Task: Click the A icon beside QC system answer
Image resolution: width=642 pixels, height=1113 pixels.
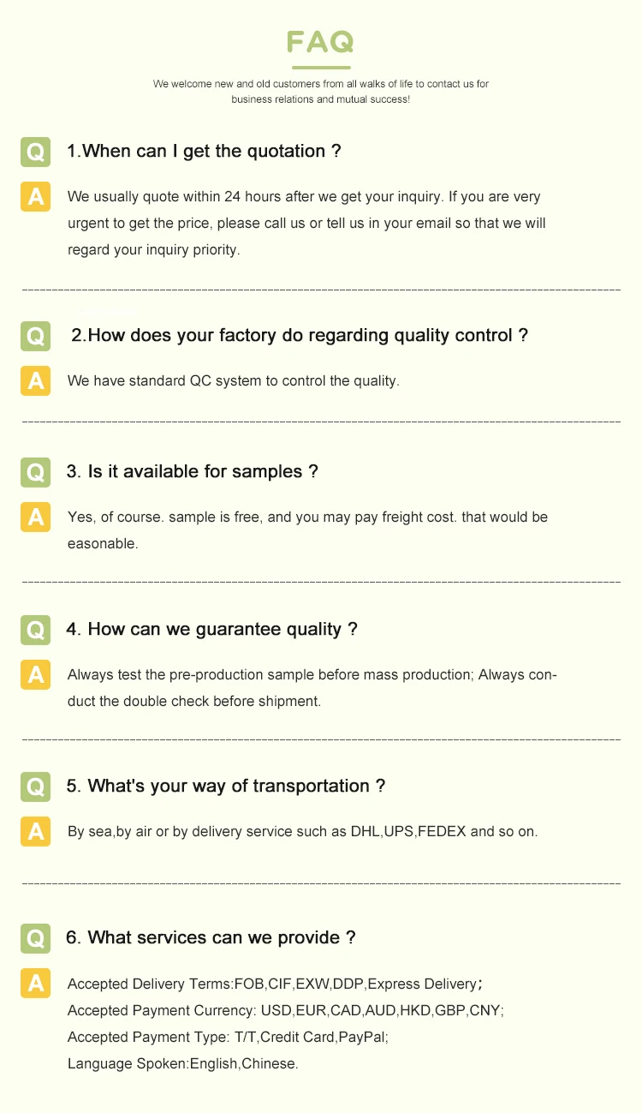Action: point(35,380)
